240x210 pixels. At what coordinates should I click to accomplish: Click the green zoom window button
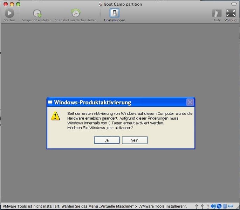click(18, 4)
